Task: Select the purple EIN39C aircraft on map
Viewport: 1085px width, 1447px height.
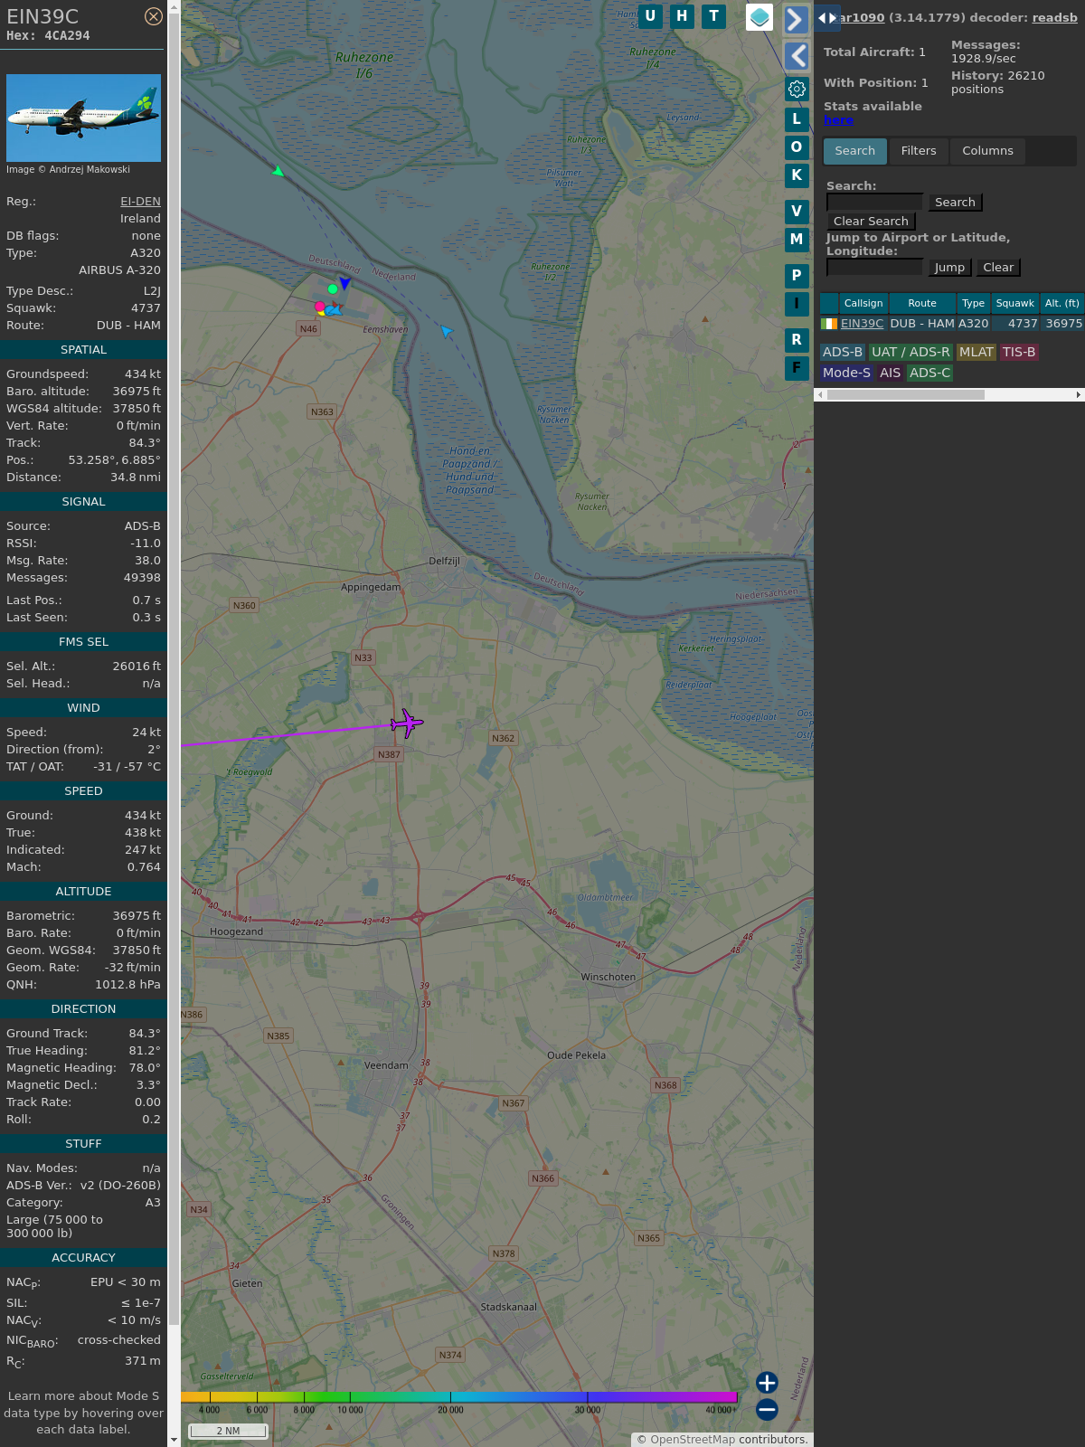Action: click(x=407, y=723)
